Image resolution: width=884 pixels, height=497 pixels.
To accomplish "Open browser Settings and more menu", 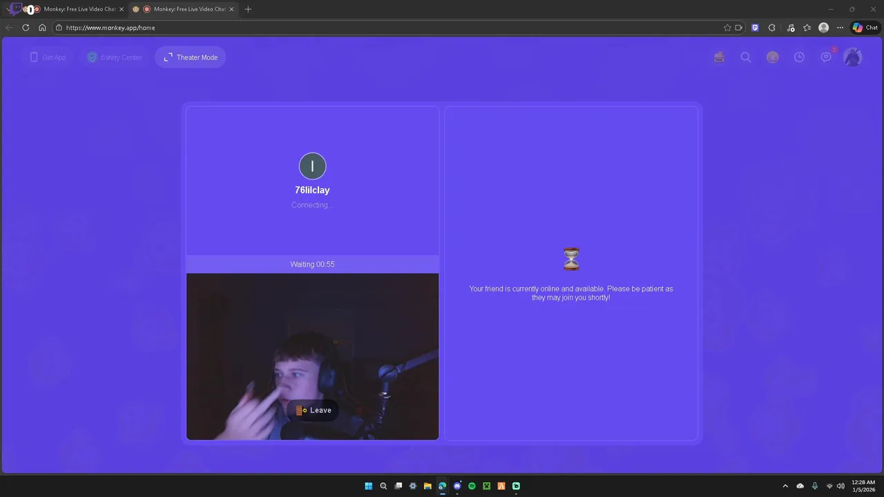I will pos(840,28).
